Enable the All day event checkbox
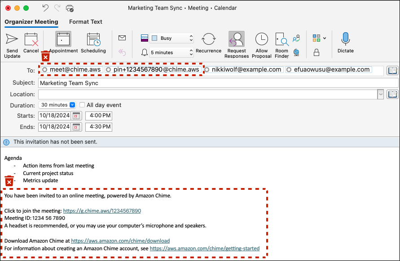 pos(82,105)
